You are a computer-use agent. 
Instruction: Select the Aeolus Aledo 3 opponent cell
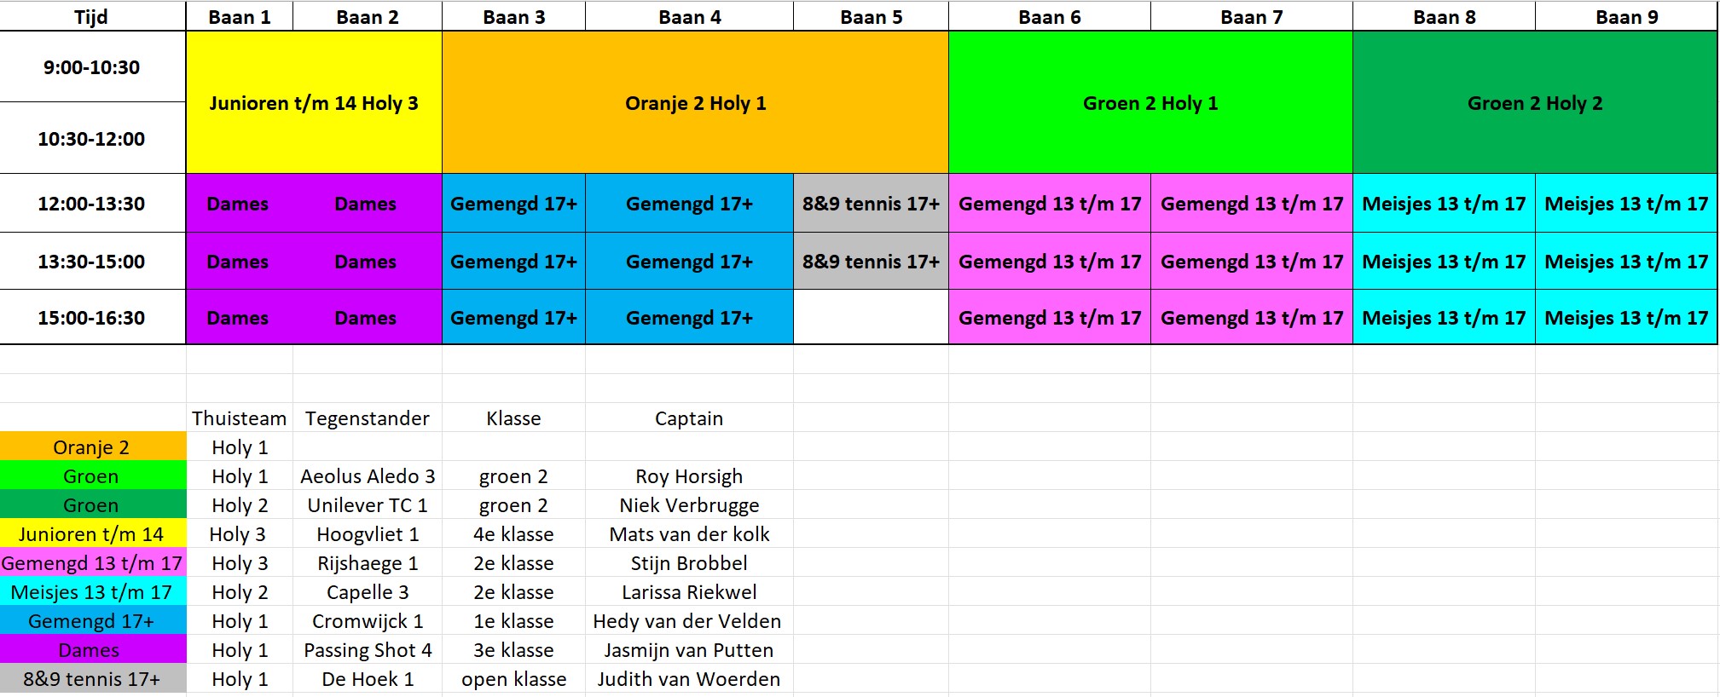368,476
